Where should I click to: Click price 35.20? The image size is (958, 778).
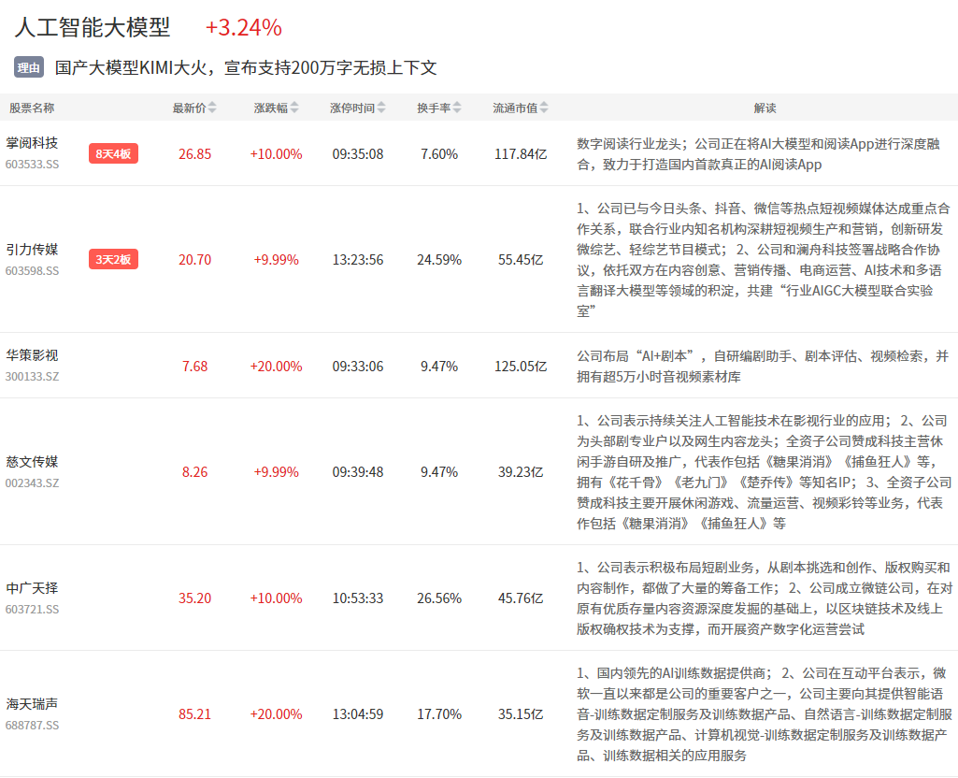point(195,598)
